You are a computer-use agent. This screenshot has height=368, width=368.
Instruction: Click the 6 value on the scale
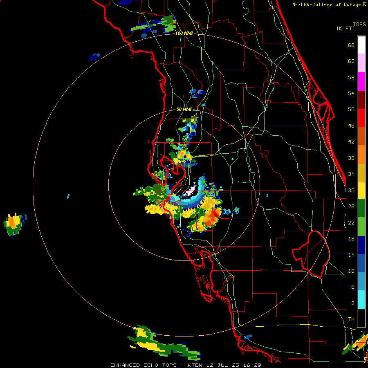tap(353, 287)
